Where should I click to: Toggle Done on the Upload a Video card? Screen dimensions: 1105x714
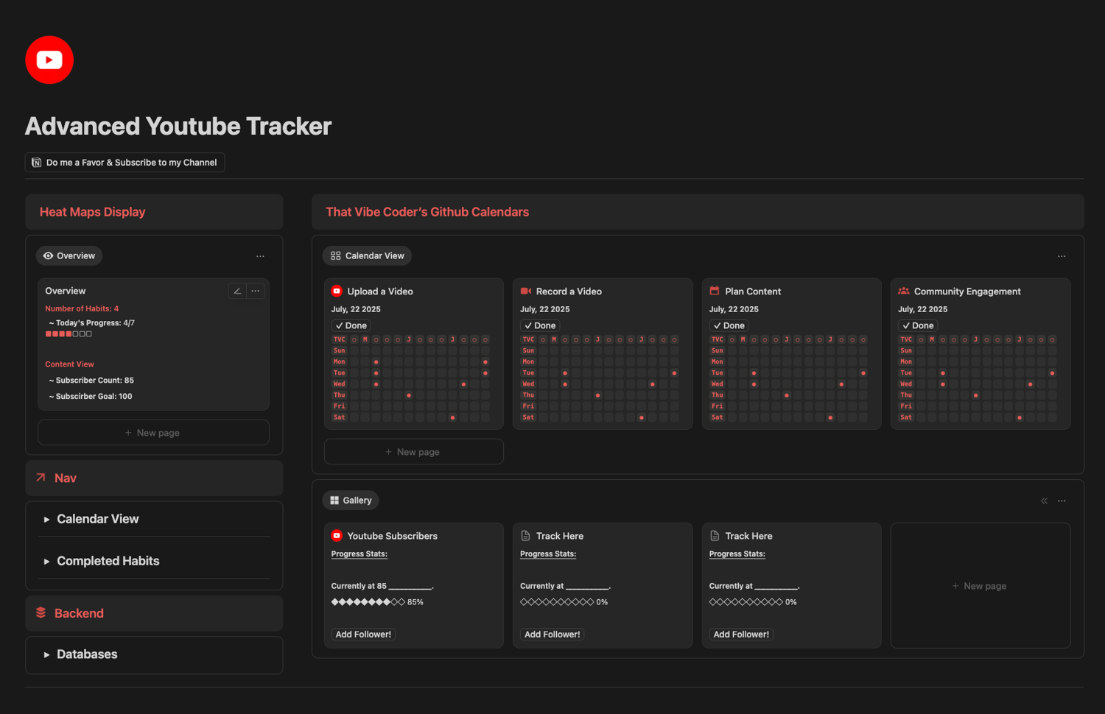pos(351,325)
